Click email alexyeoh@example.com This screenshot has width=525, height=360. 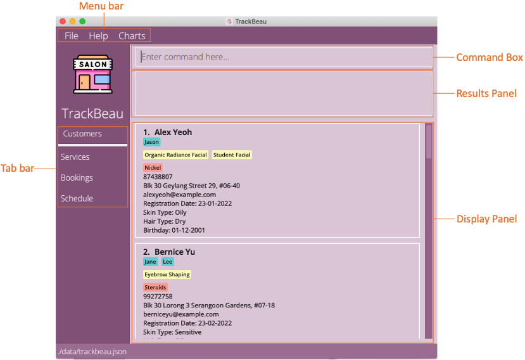[x=179, y=195]
